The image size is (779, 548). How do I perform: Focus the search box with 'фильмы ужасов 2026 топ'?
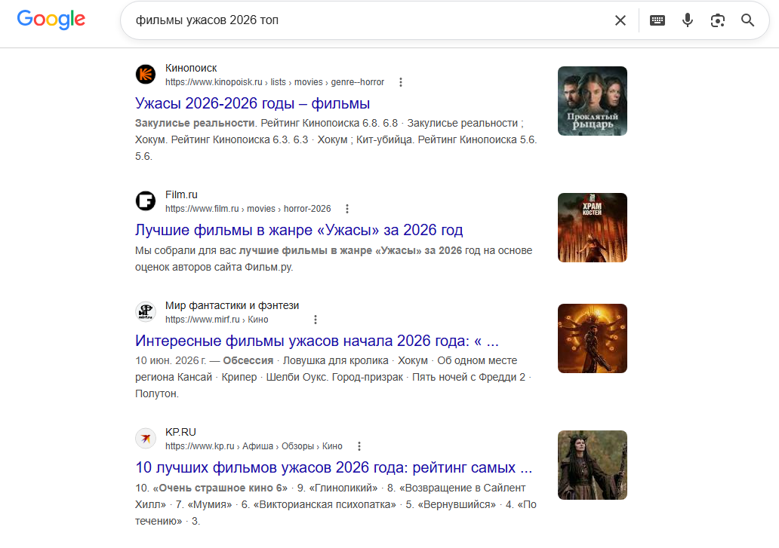pyautogui.click(x=368, y=20)
